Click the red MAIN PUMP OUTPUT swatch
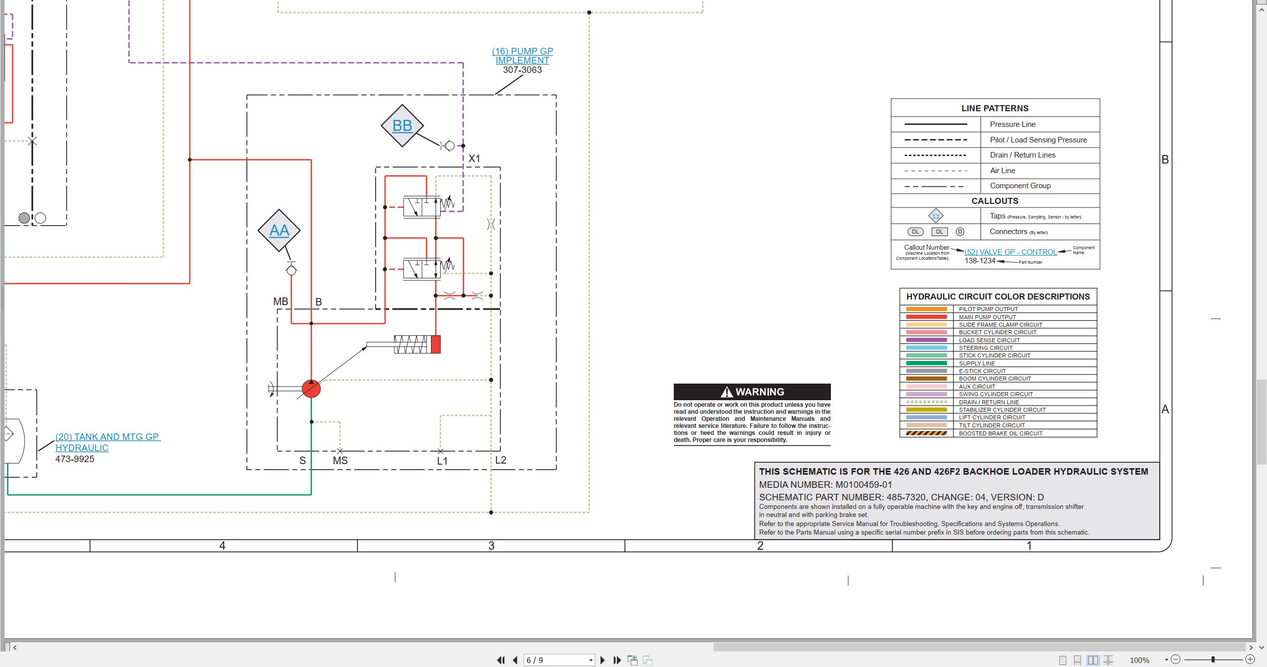 [926, 317]
